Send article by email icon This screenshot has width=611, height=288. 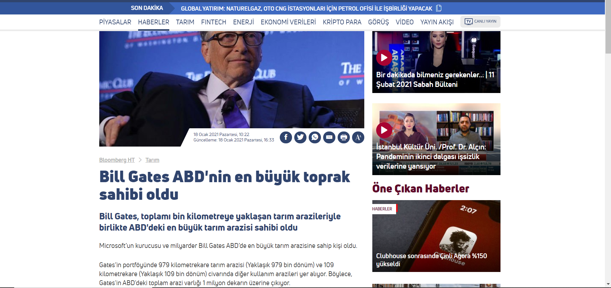coord(329,138)
